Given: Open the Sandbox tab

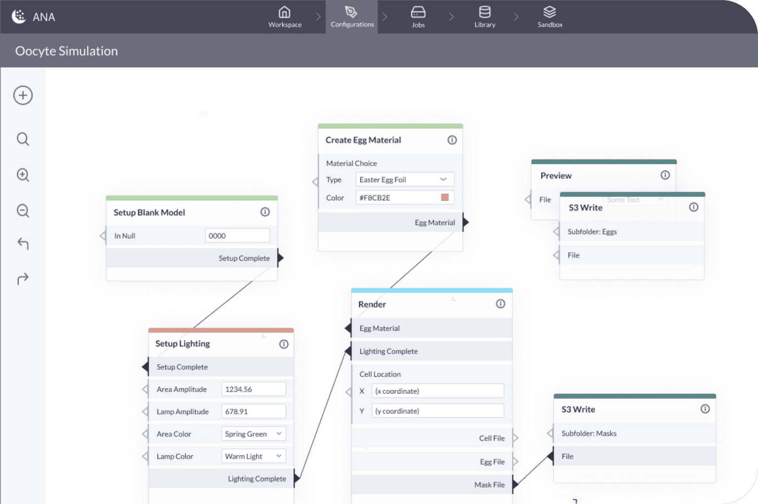Looking at the screenshot, I should [x=550, y=17].
